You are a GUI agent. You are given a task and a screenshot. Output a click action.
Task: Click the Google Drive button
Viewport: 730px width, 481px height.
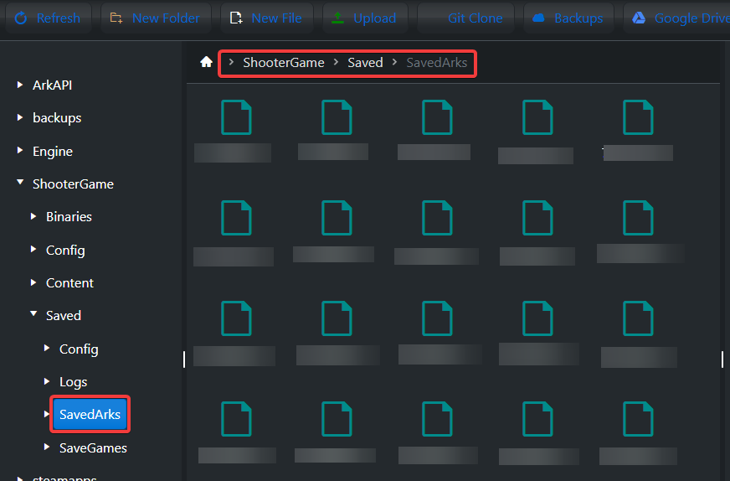tap(680, 18)
